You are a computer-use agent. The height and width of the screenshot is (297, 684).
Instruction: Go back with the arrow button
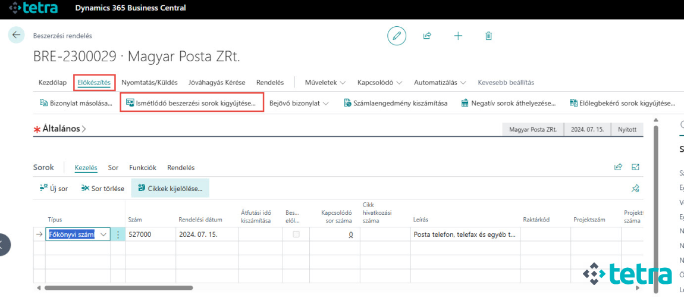[16, 35]
